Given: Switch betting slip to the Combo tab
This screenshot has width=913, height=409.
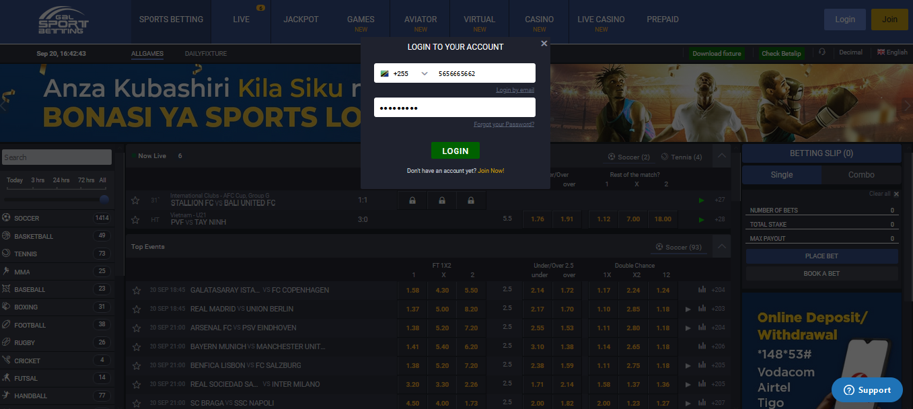Looking at the screenshot, I should point(861,175).
